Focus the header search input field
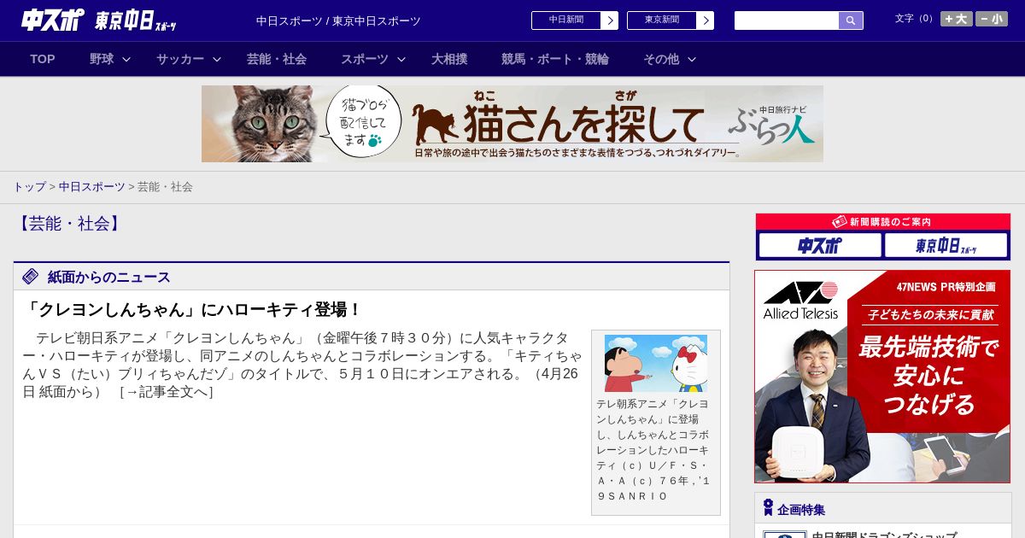This screenshot has width=1025, height=538. (x=787, y=20)
